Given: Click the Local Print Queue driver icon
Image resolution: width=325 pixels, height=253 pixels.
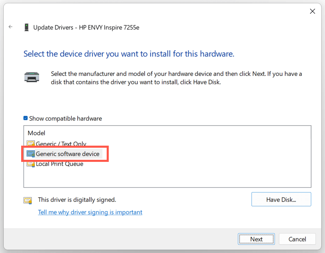Looking at the screenshot, I should [x=31, y=164].
